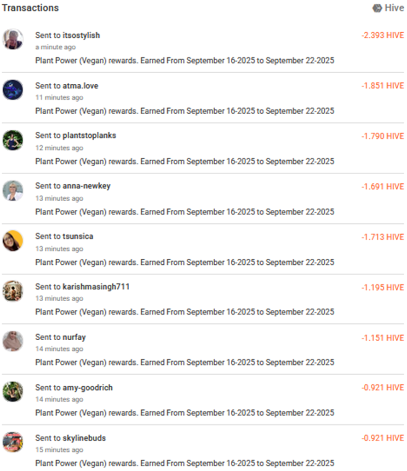
Task: Click anna-newkey's profile avatar
Action: pos(13,191)
